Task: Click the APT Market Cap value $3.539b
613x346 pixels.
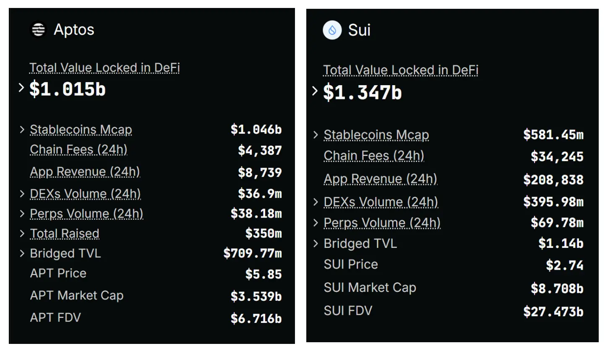Action: 256,297
